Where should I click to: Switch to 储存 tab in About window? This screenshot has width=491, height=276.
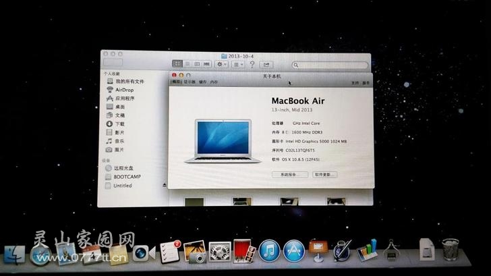[203, 82]
